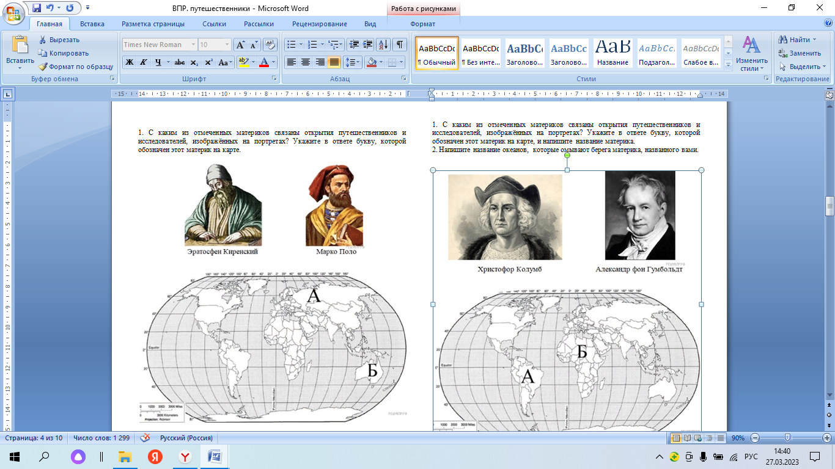Click the Cut (Вырезать) command
Image resolution: width=835 pixels, height=469 pixels.
pos(59,40)
